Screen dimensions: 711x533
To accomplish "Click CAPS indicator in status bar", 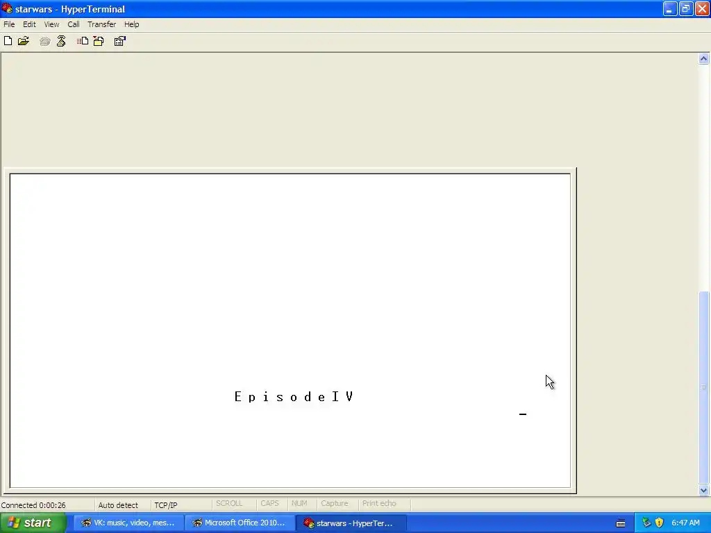I will click(269, 504).
